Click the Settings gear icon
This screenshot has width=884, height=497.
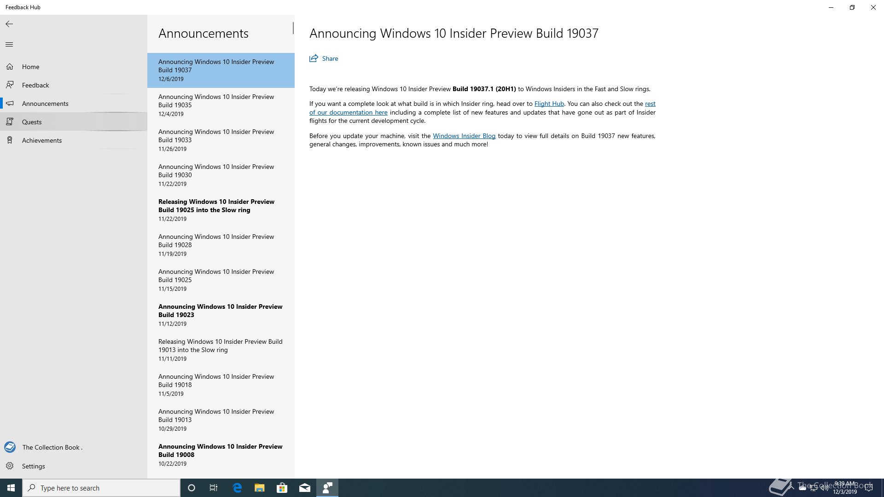10,466
